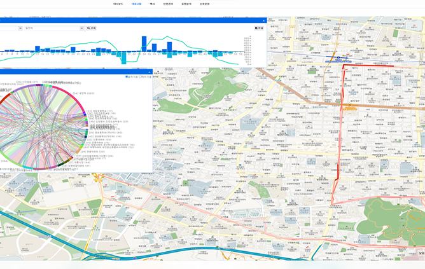The width and height of the screenshot is (425, 269).
Task: Click the purple arc at top of chord diagram
Action: (24, 87)
